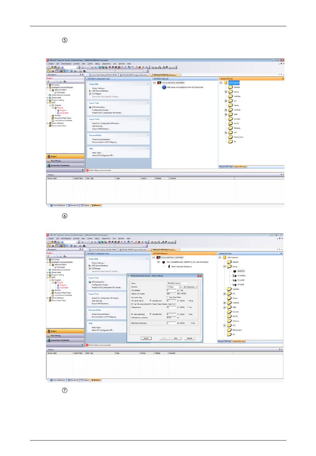Click Watchdog for time sync field
Screen dimensions: 316x456
(x=171, y=323)
